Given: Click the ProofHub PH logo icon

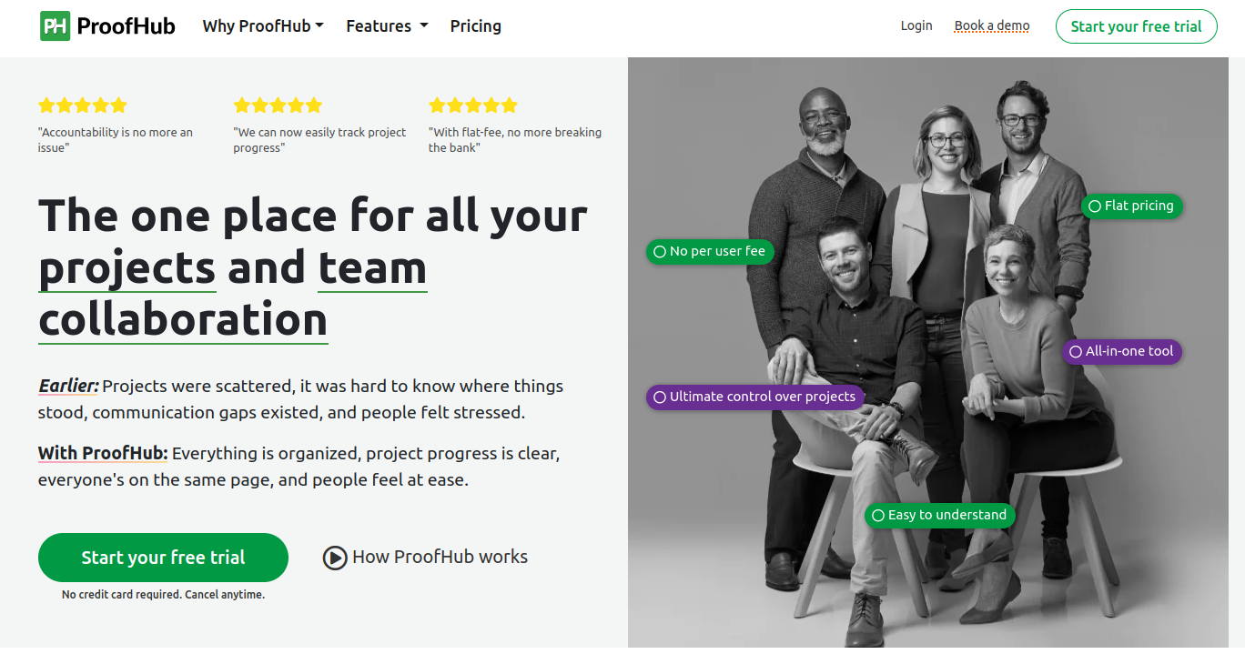Looking at the screenshot, I should (55, 26).
